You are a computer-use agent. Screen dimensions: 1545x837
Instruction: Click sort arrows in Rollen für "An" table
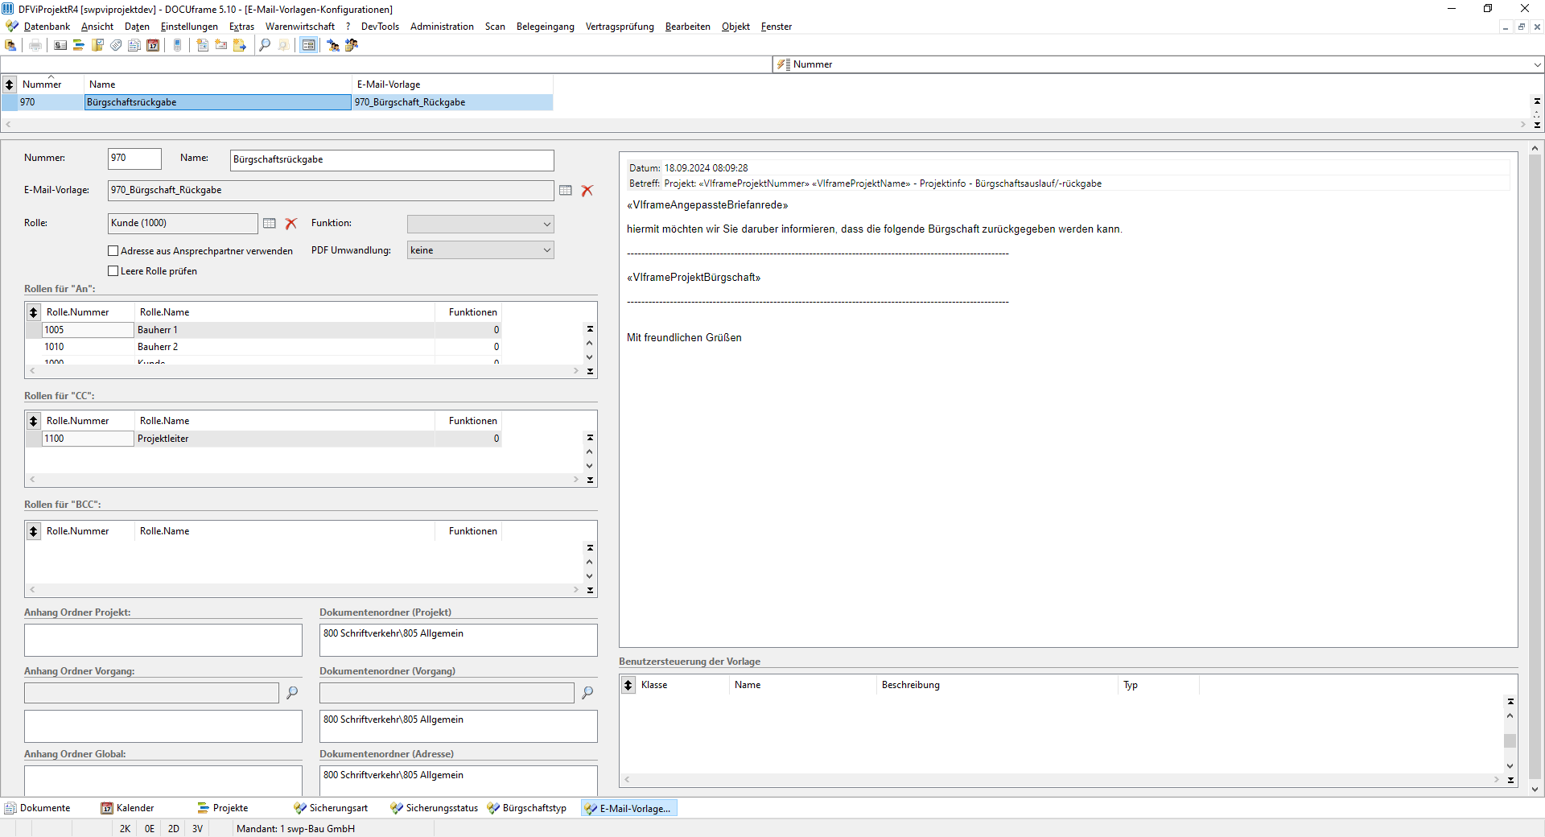pyautogui.click(x=33, y=312)
